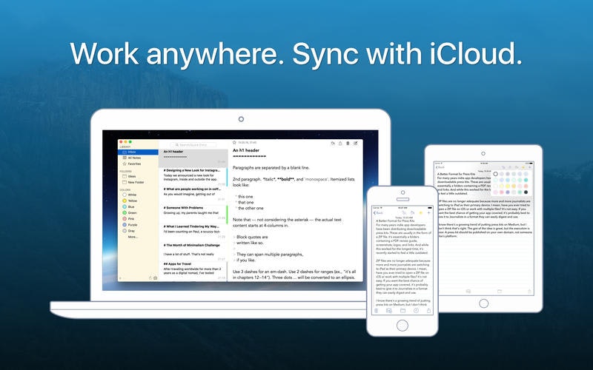Click More... under the Colors list
The width and height of the screenshot is (593, 370).
[133, 237]
